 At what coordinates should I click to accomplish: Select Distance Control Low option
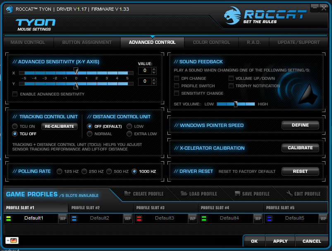[129, 126]
